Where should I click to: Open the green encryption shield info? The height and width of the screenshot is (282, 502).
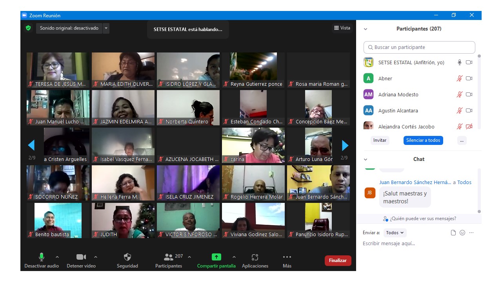point(28,28)
